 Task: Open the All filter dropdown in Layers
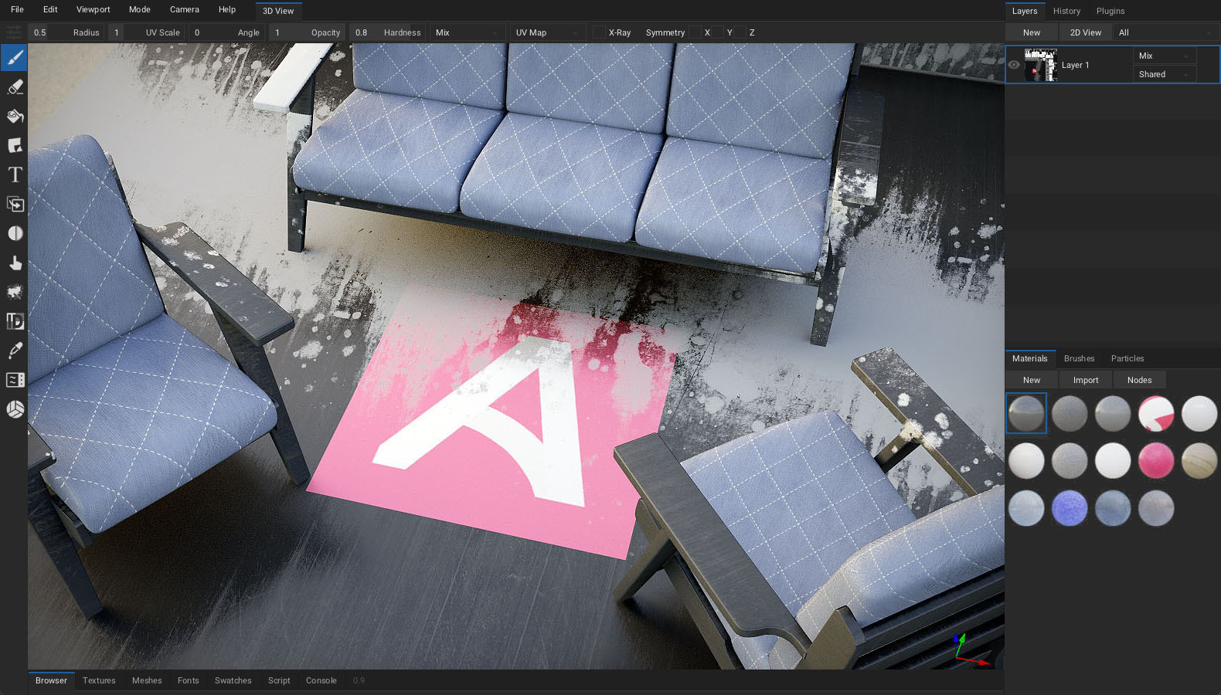1165,32
